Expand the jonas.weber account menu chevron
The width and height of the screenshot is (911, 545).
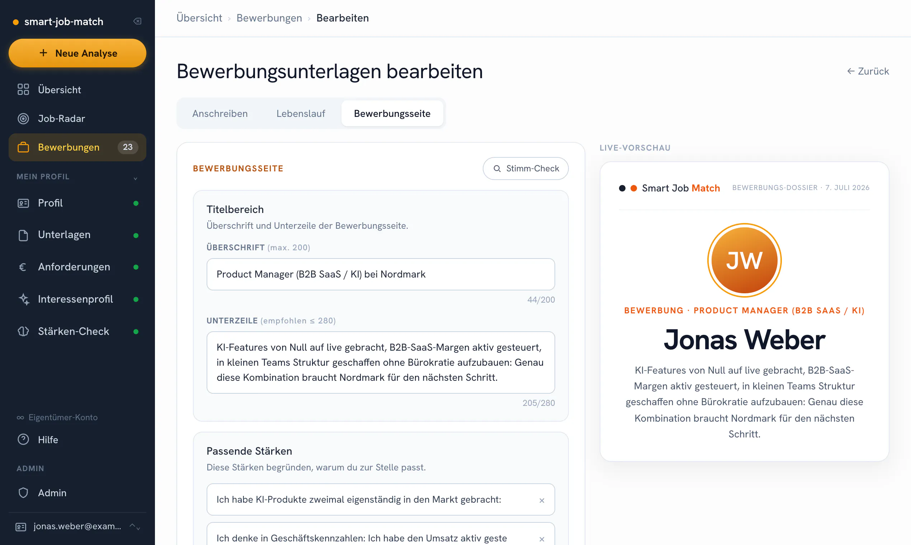(135, 527)
